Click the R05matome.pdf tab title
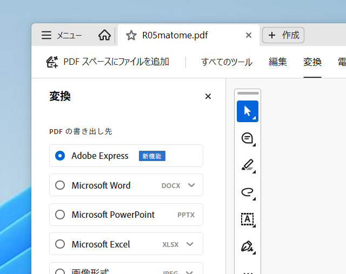This screenshot has height=274, width=346. [175, 35]
